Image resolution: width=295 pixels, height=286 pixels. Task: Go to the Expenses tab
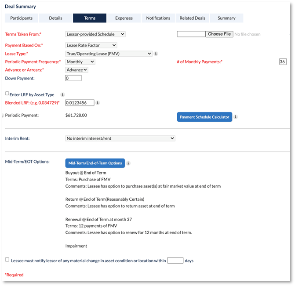pyautogui.click(x=124, y=18)
